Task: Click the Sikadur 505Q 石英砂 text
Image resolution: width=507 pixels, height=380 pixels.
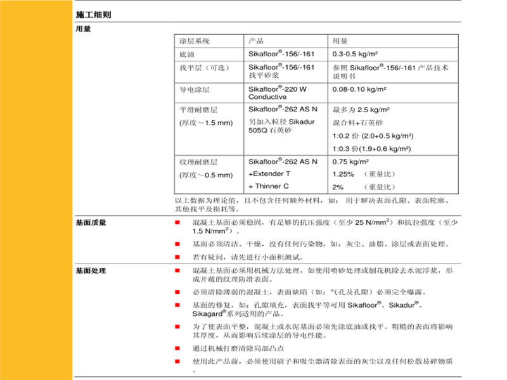Action: tap(281, 126)
